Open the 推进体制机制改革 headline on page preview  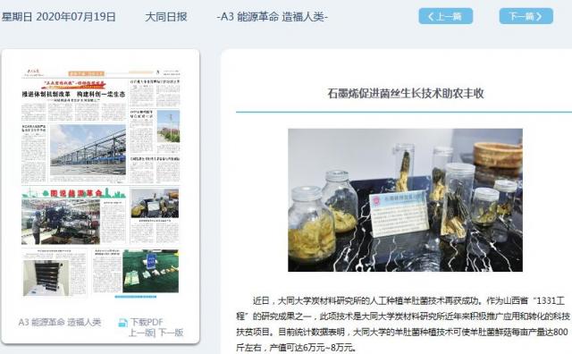pos(73,94)
